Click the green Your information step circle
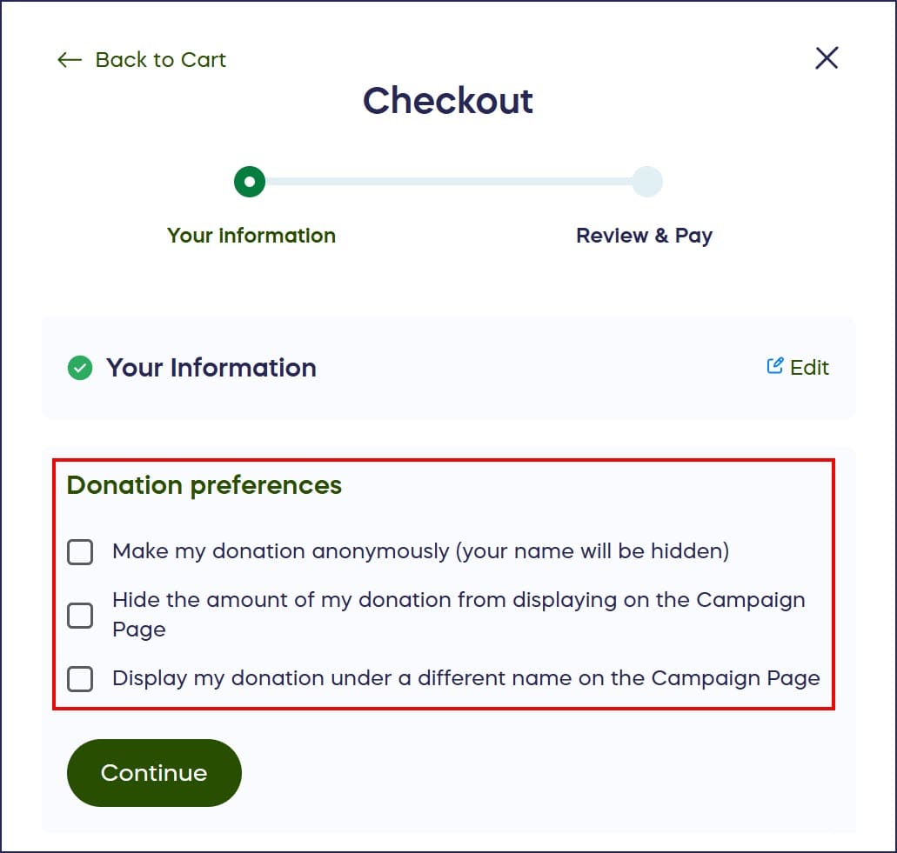The height and width of the screenshot is (853, 897). click(x=250, y=182)
